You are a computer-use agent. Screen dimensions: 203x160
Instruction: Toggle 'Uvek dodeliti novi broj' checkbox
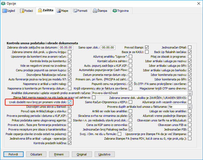[69, 102]
